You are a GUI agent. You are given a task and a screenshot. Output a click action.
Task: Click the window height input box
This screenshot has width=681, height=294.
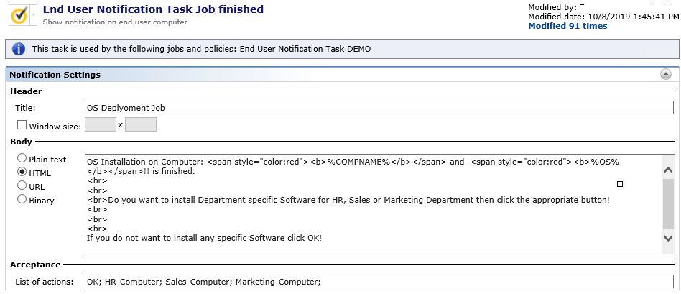point(141,125)
